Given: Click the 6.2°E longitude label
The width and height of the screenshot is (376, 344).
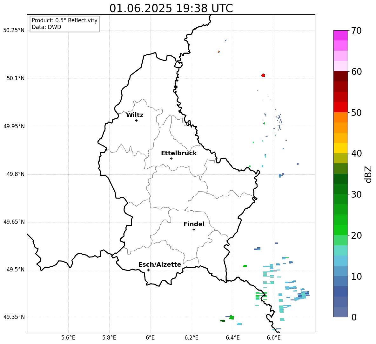Looking at the screenshot, I should [x=191, y=338].
